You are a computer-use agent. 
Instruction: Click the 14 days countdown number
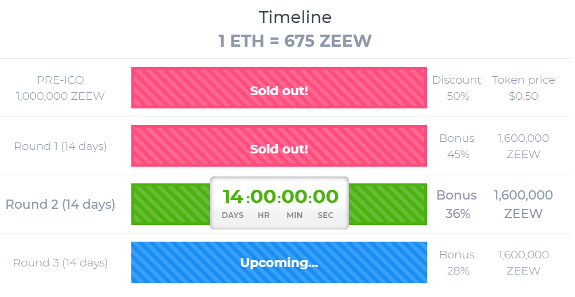pos(233,197)
